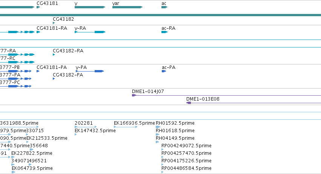This screenshot has width=321, height=174.
Task: Select the RP004249072.5prime EST label
Action: click(186, 146)
